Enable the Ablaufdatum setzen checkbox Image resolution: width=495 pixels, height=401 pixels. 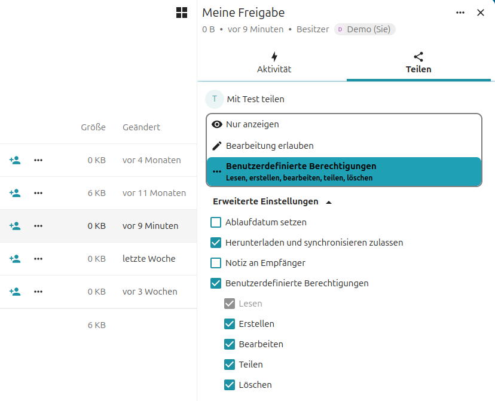[x=216, y=222]
